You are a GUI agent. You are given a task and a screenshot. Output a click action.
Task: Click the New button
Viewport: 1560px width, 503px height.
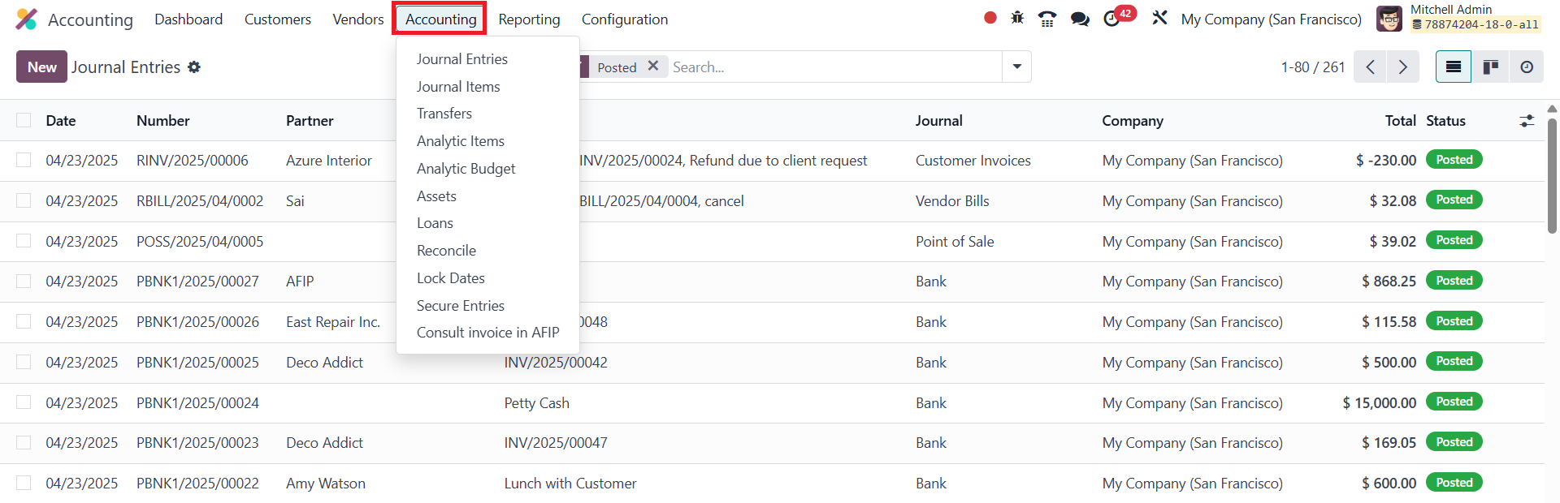(41, 67)
